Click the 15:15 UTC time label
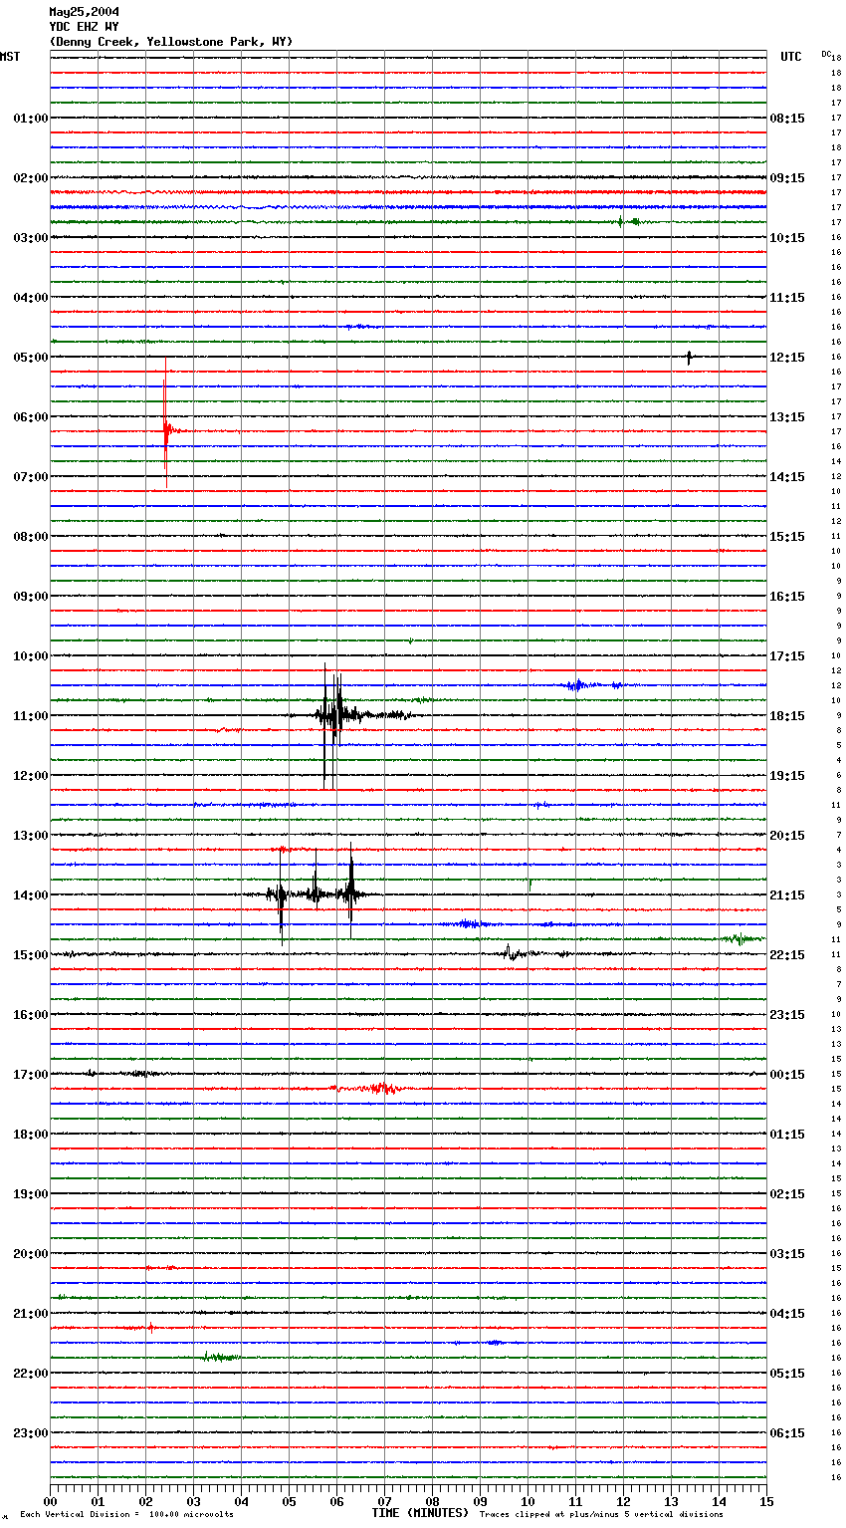 [x=787, y=537]
